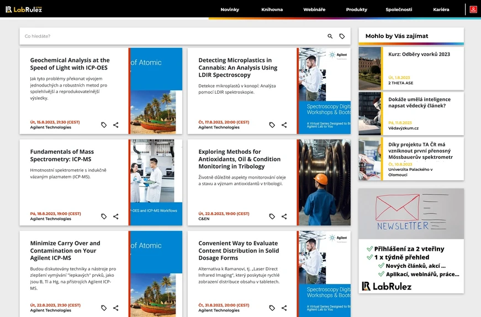Click 'Univerzita Palackého v Olomouci' source label
Screen dimensions: 481x317
(x=410, y=172)
